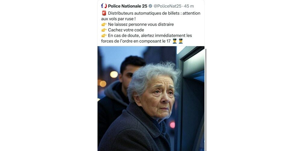Click the 'Cachez votre code' line
Screen dimensions: 302x151
tap(126, 30)
